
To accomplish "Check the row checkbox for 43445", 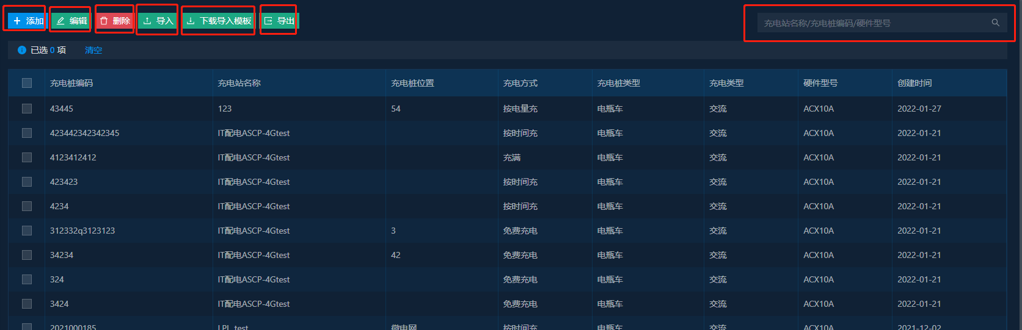I will (x=27, y=109).
